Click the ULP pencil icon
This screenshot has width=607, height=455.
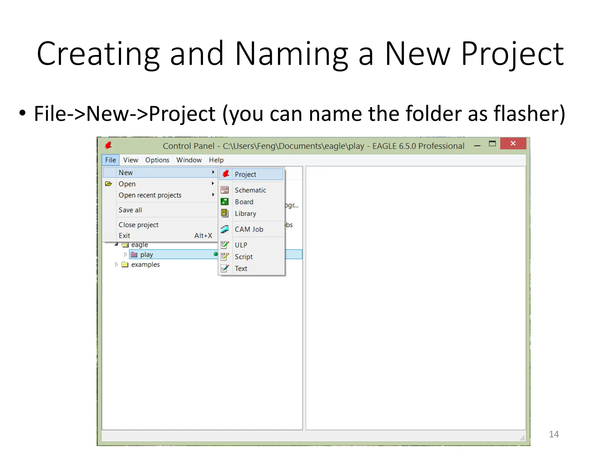(x=225, y=245)
